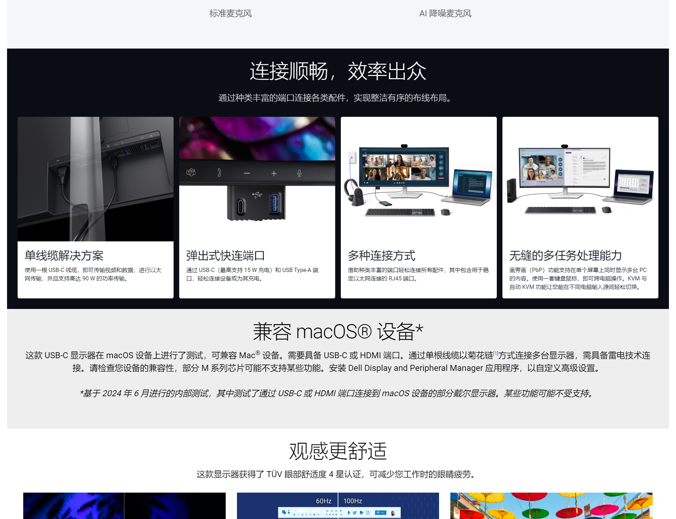Open the 多种连接方式 setup image
Image resolution: width=676 pixels, height=519 pixels.
pyautogui.click(x=418, y=179)
